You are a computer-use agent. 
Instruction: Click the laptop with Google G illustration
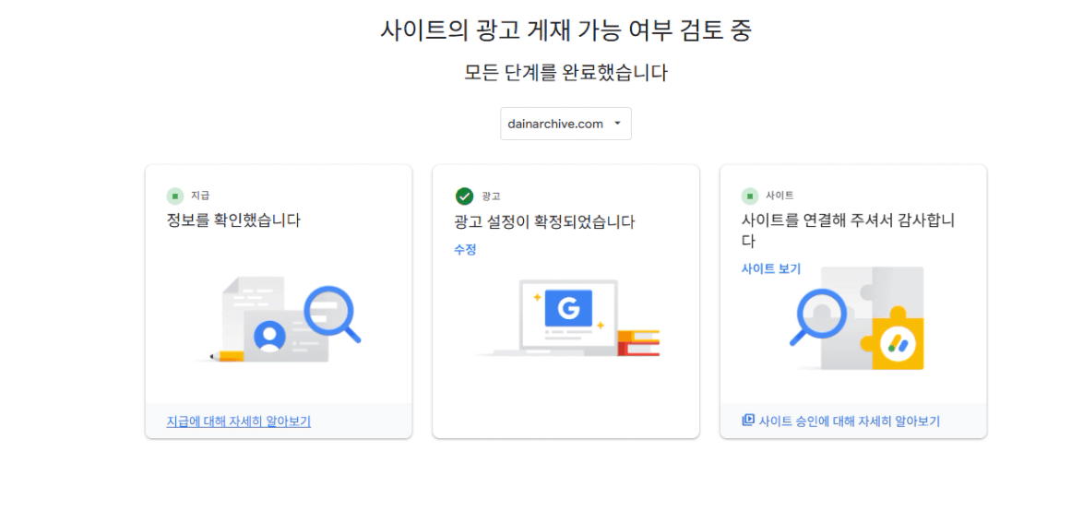pos(566,318)
